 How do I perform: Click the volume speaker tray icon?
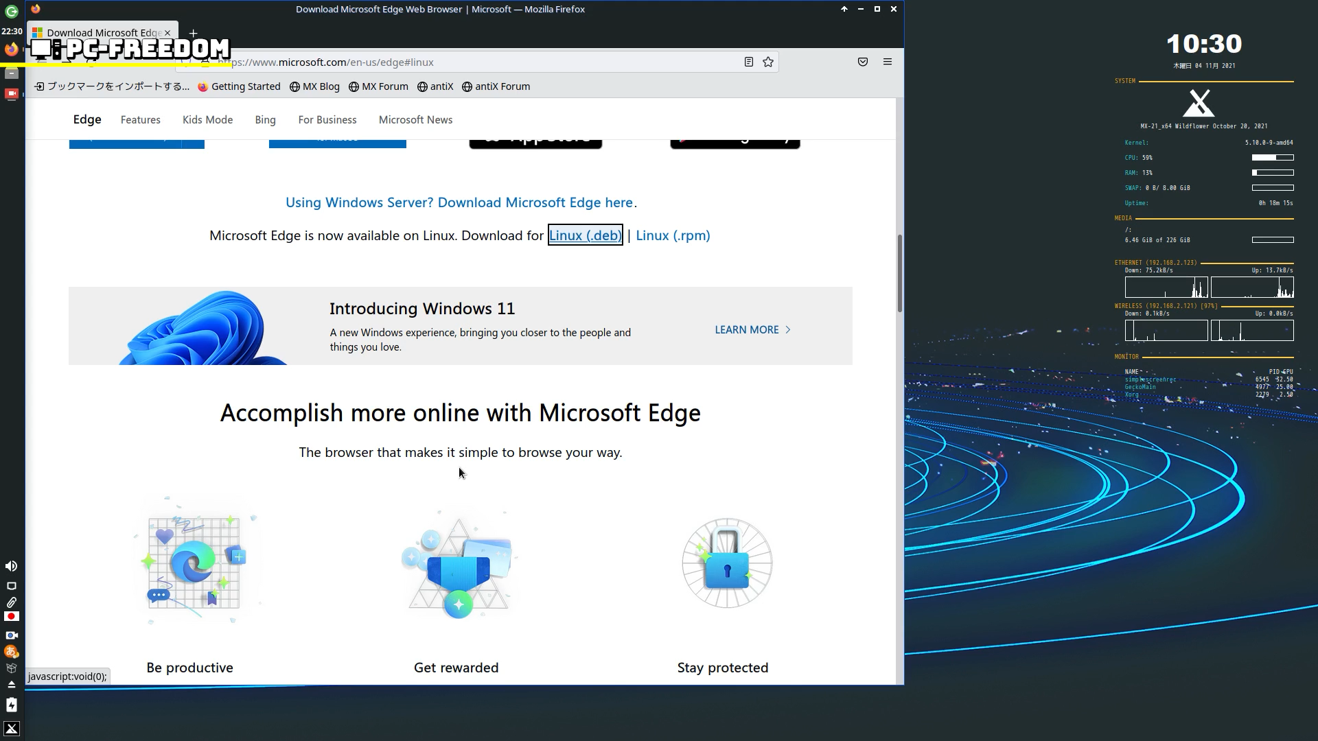click(12, 566)
